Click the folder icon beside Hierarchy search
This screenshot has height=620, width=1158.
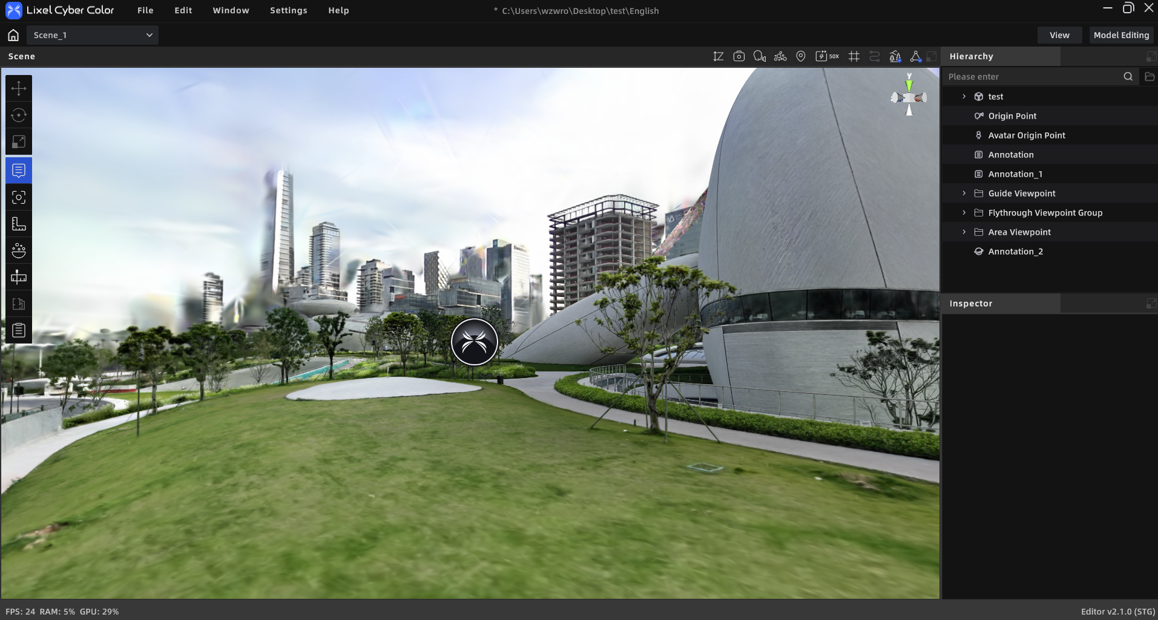[x=1150, y=76]
